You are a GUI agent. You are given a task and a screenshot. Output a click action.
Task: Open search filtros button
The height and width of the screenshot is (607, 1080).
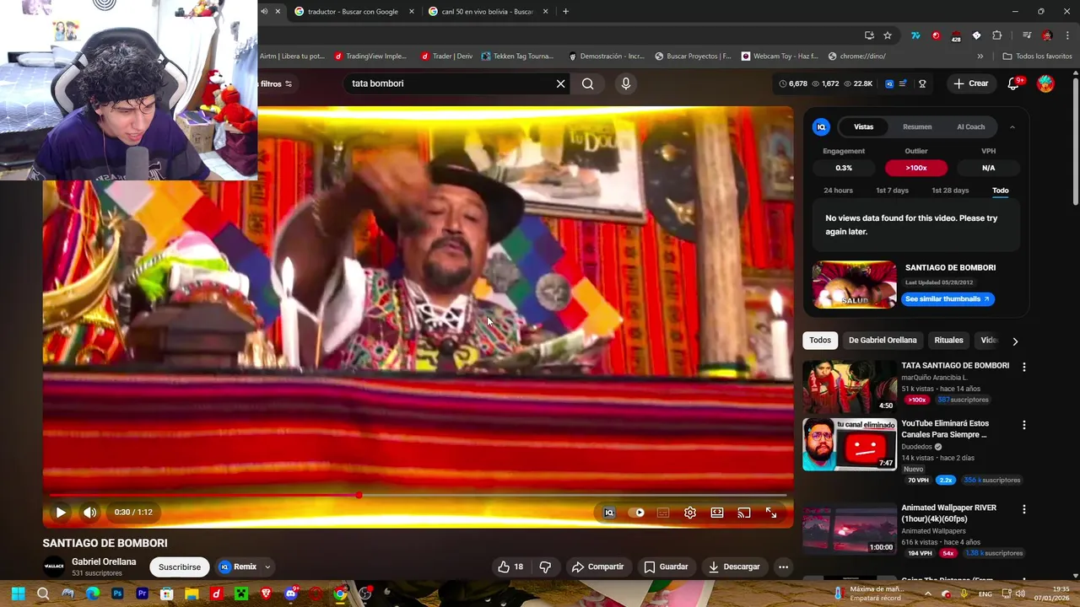pyautogui.click(x=276, y=83)
